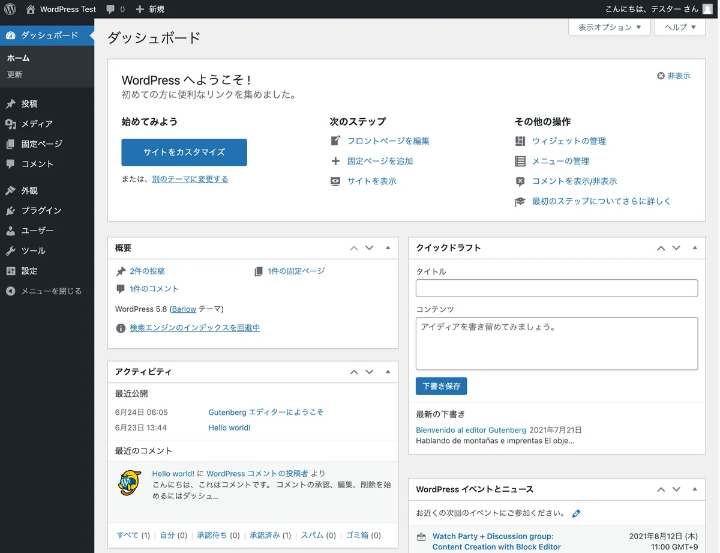Move アクティビティ panel up with chevron
720x553 pixels.
(354, 372)
